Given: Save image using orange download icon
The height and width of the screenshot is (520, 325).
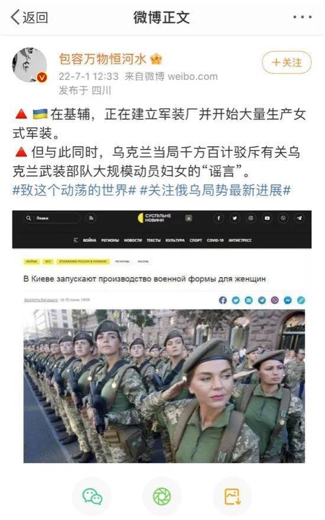Looking at the screenshot, I should click(232, 496).
